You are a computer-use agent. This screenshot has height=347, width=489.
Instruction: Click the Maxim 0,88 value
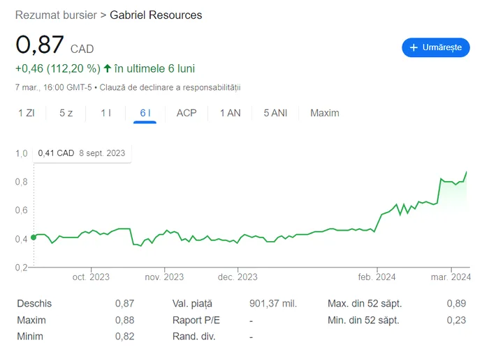[x=125, y=320]
